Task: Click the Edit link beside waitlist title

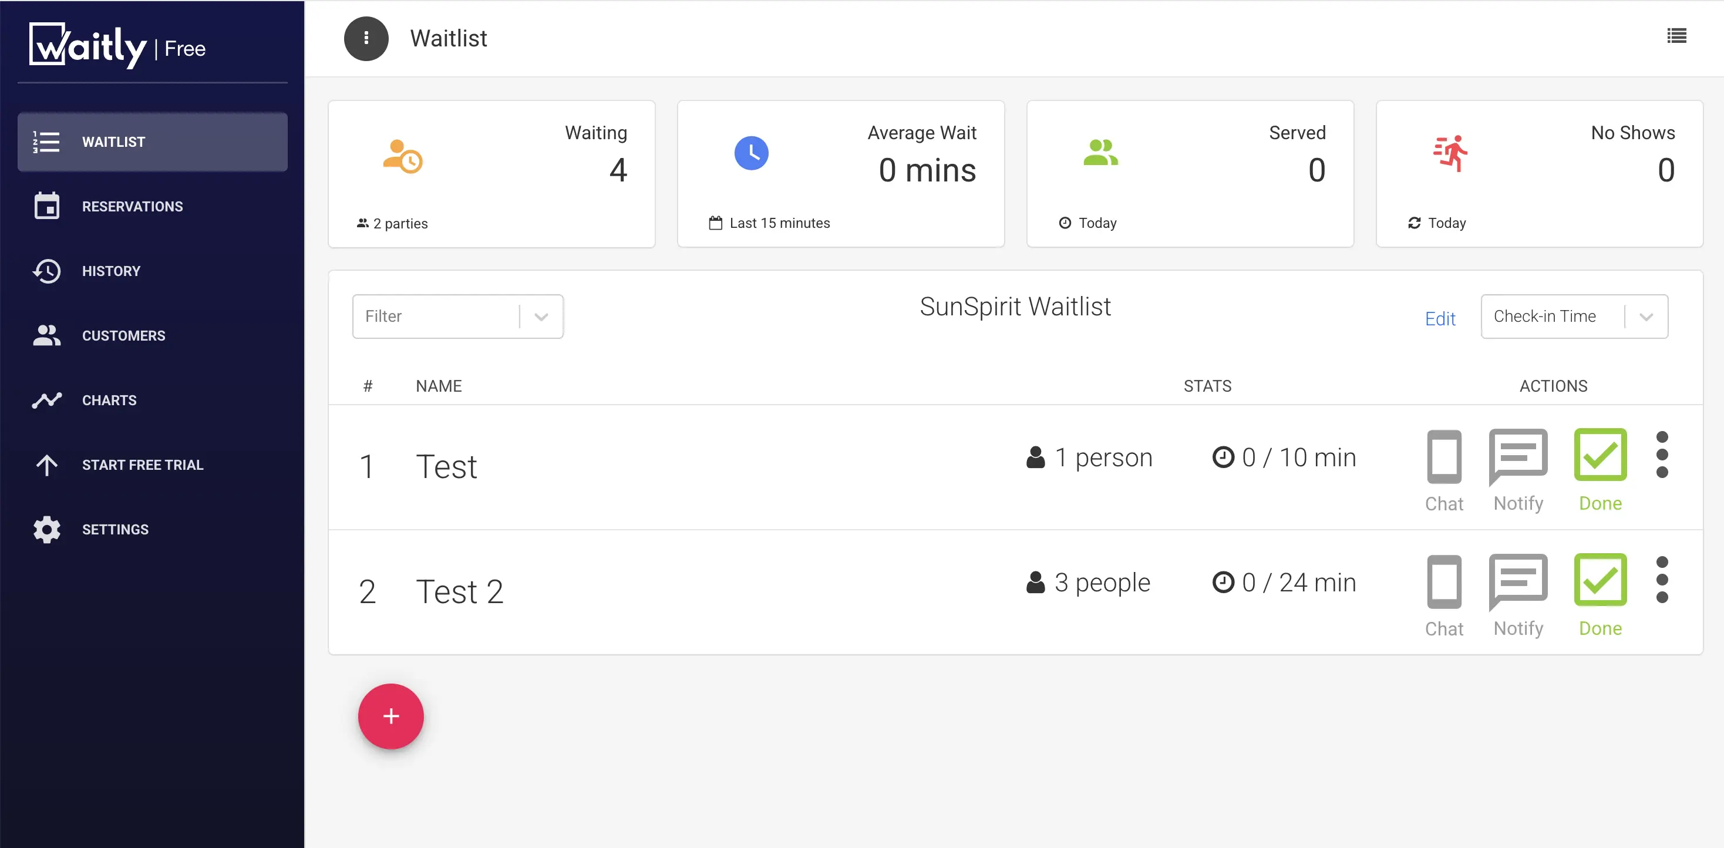Action: 1440,318
